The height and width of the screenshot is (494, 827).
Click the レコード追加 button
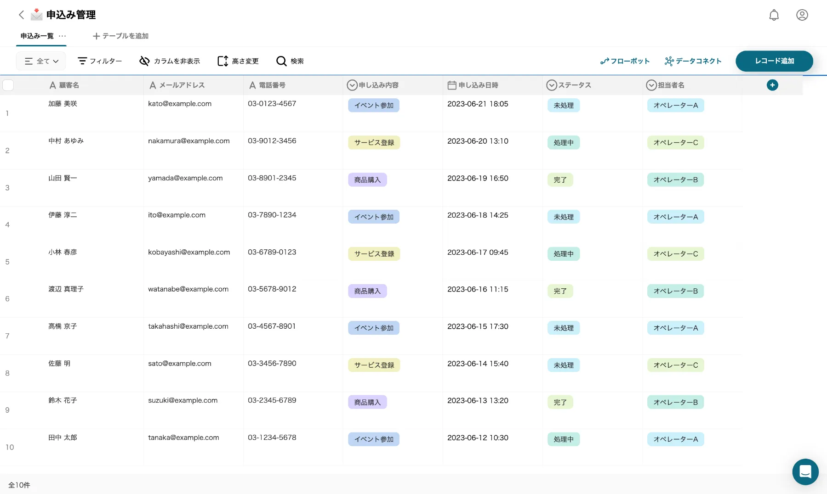click(774, 61)
